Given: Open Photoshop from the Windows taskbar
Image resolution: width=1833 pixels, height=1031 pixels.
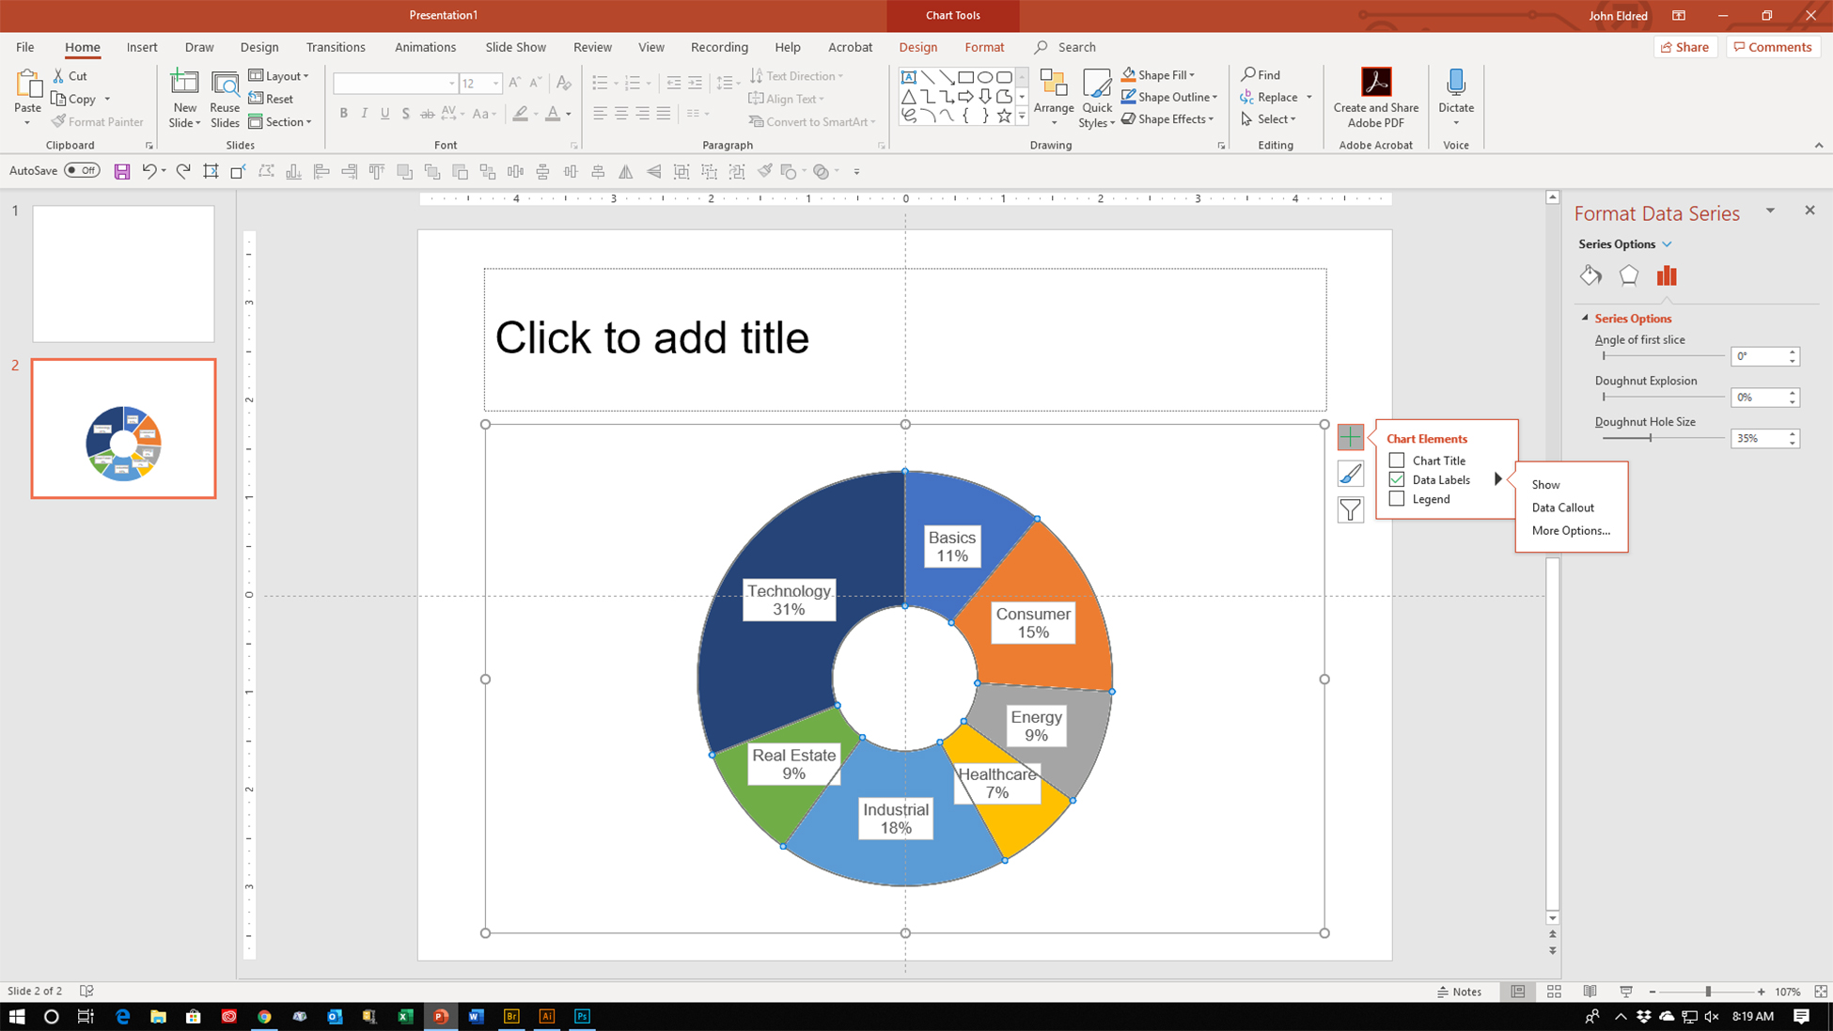Looking at the screenshot, I should 582,1016.
